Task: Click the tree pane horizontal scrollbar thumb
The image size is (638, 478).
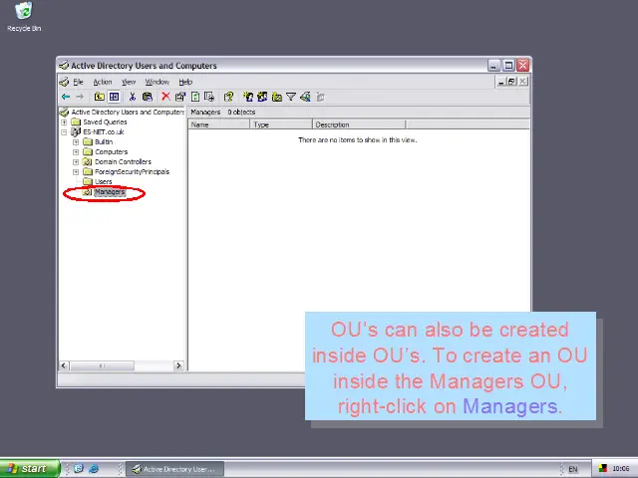Action: click(x=102, y=365)
